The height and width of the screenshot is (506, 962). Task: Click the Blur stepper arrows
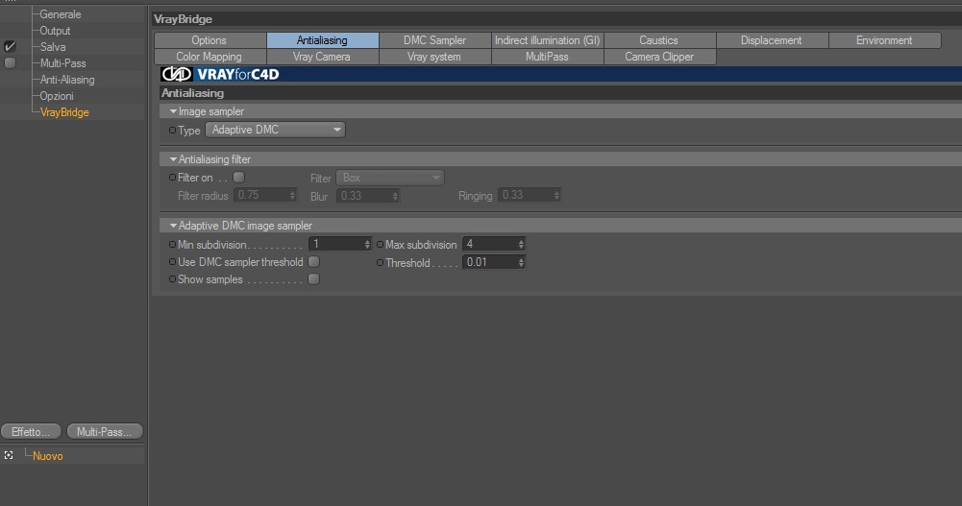click(x=395, y=196)
